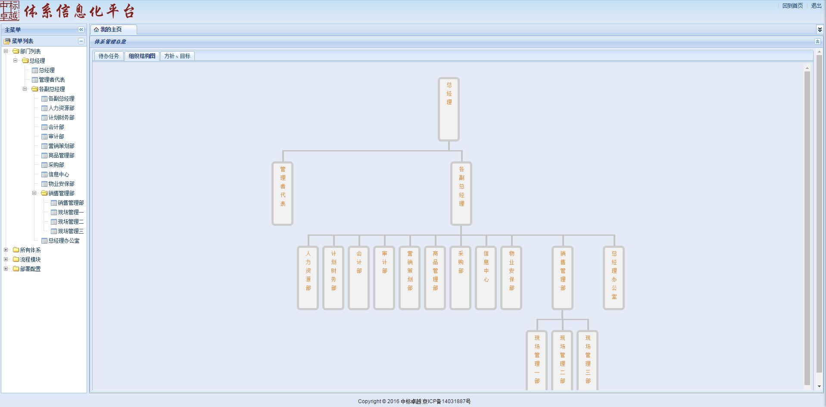The width and height of the screenshot is (826, 407).
Task: Click the 总经理 box in the org chart
Action: (449, 109)
